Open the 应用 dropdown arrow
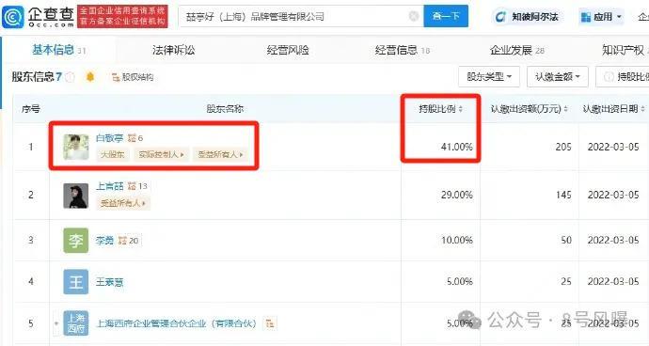Viewport: 649px width, 346px height. tap(619, 17)
